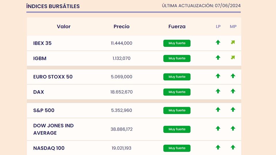Click the 'LP' column header
Image resolution: width=276 pixels, height=155 pixels.
[x=218, y=27]
